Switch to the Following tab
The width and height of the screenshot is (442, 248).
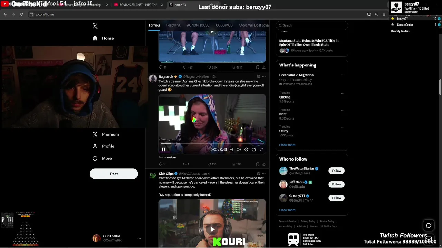173,25
